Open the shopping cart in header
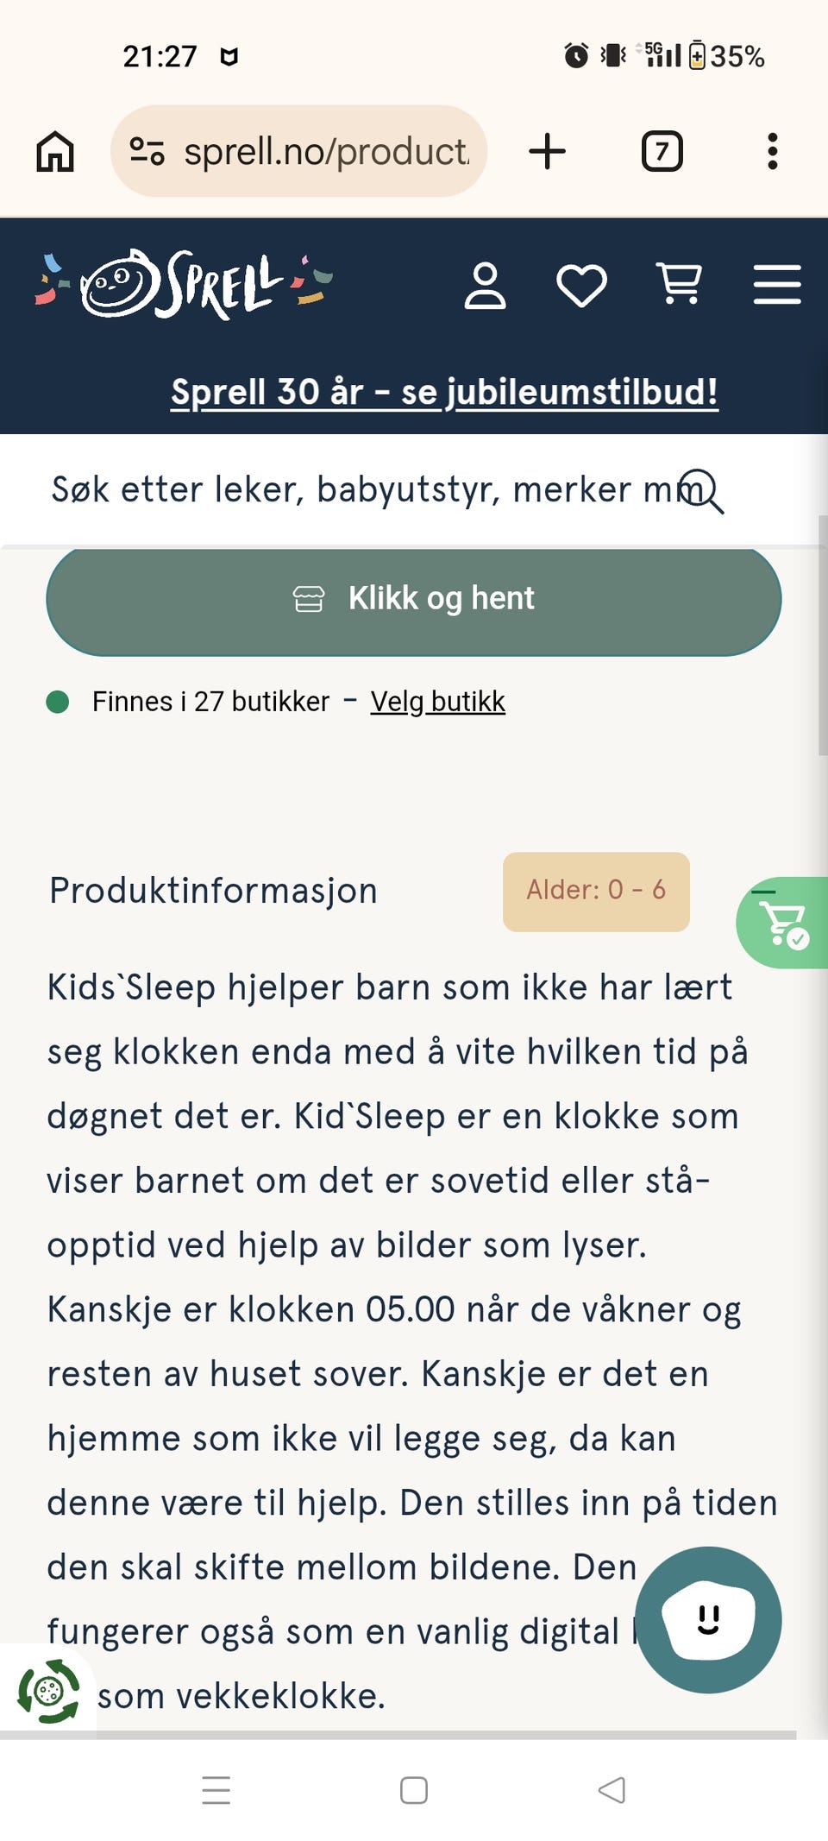Screen dimensions: 828x1841 click(x=680, y=284)
